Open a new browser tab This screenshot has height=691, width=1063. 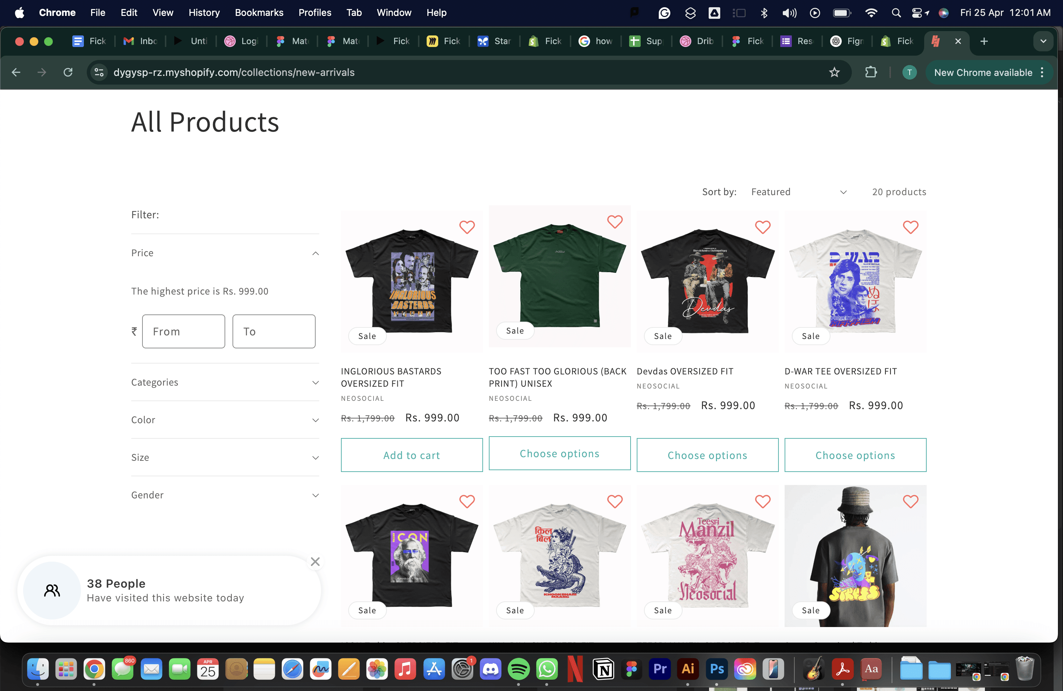click(x=984, y=41)
